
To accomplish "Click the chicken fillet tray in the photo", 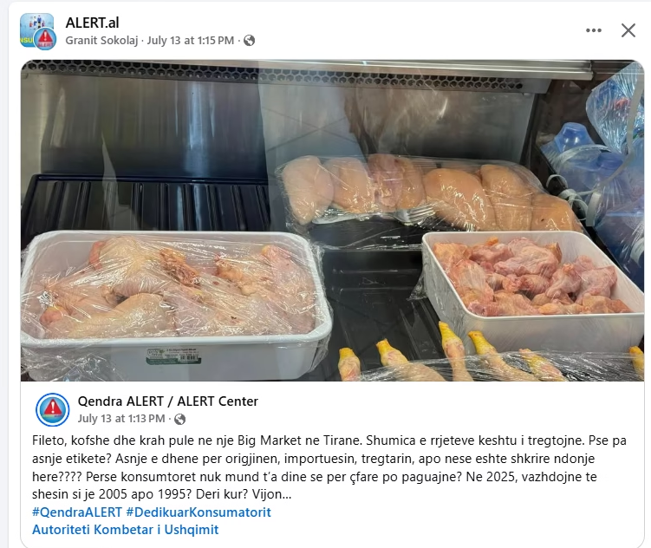I will (x=427, y=193).
